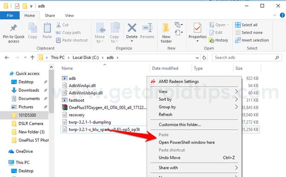Open the File ribbon tab
The width and height of the screenshot is (286, 177).
click(10, 16)
